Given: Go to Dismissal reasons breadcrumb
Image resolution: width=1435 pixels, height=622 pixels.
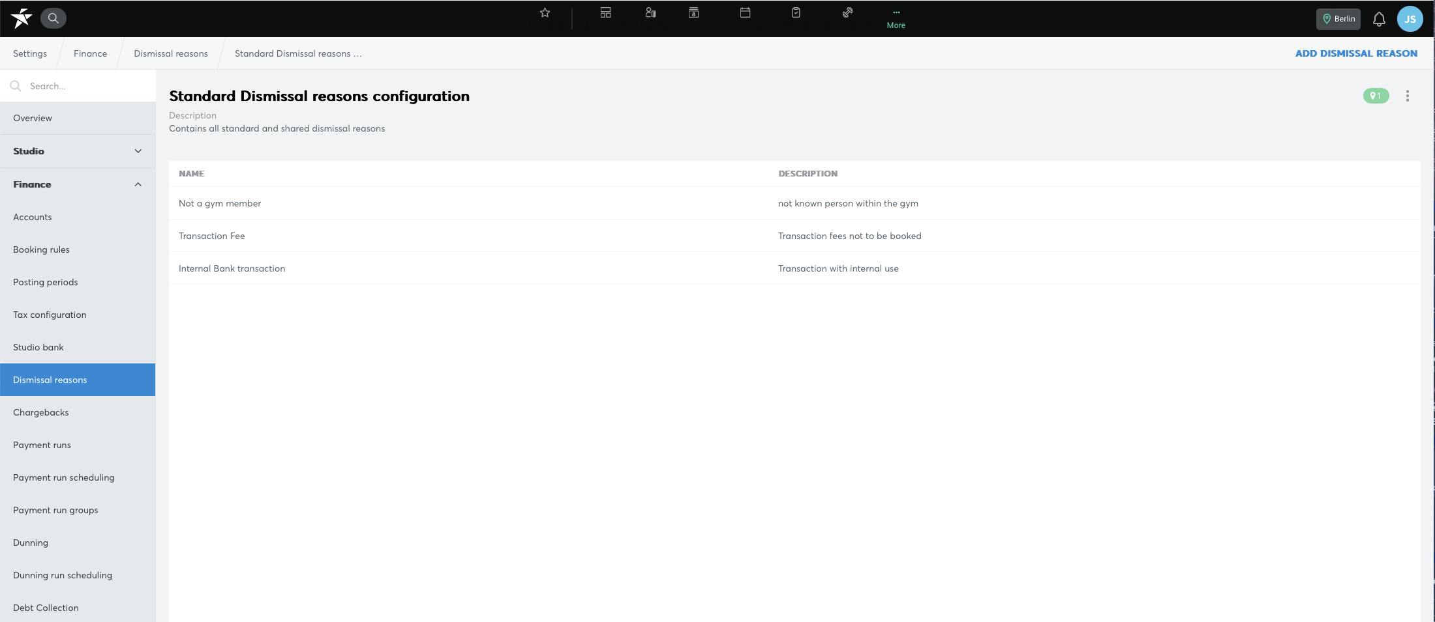Looking at the screenshot, I should (171, 53).
